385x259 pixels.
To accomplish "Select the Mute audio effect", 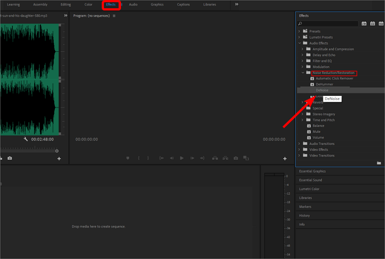I will pos(316,132).
